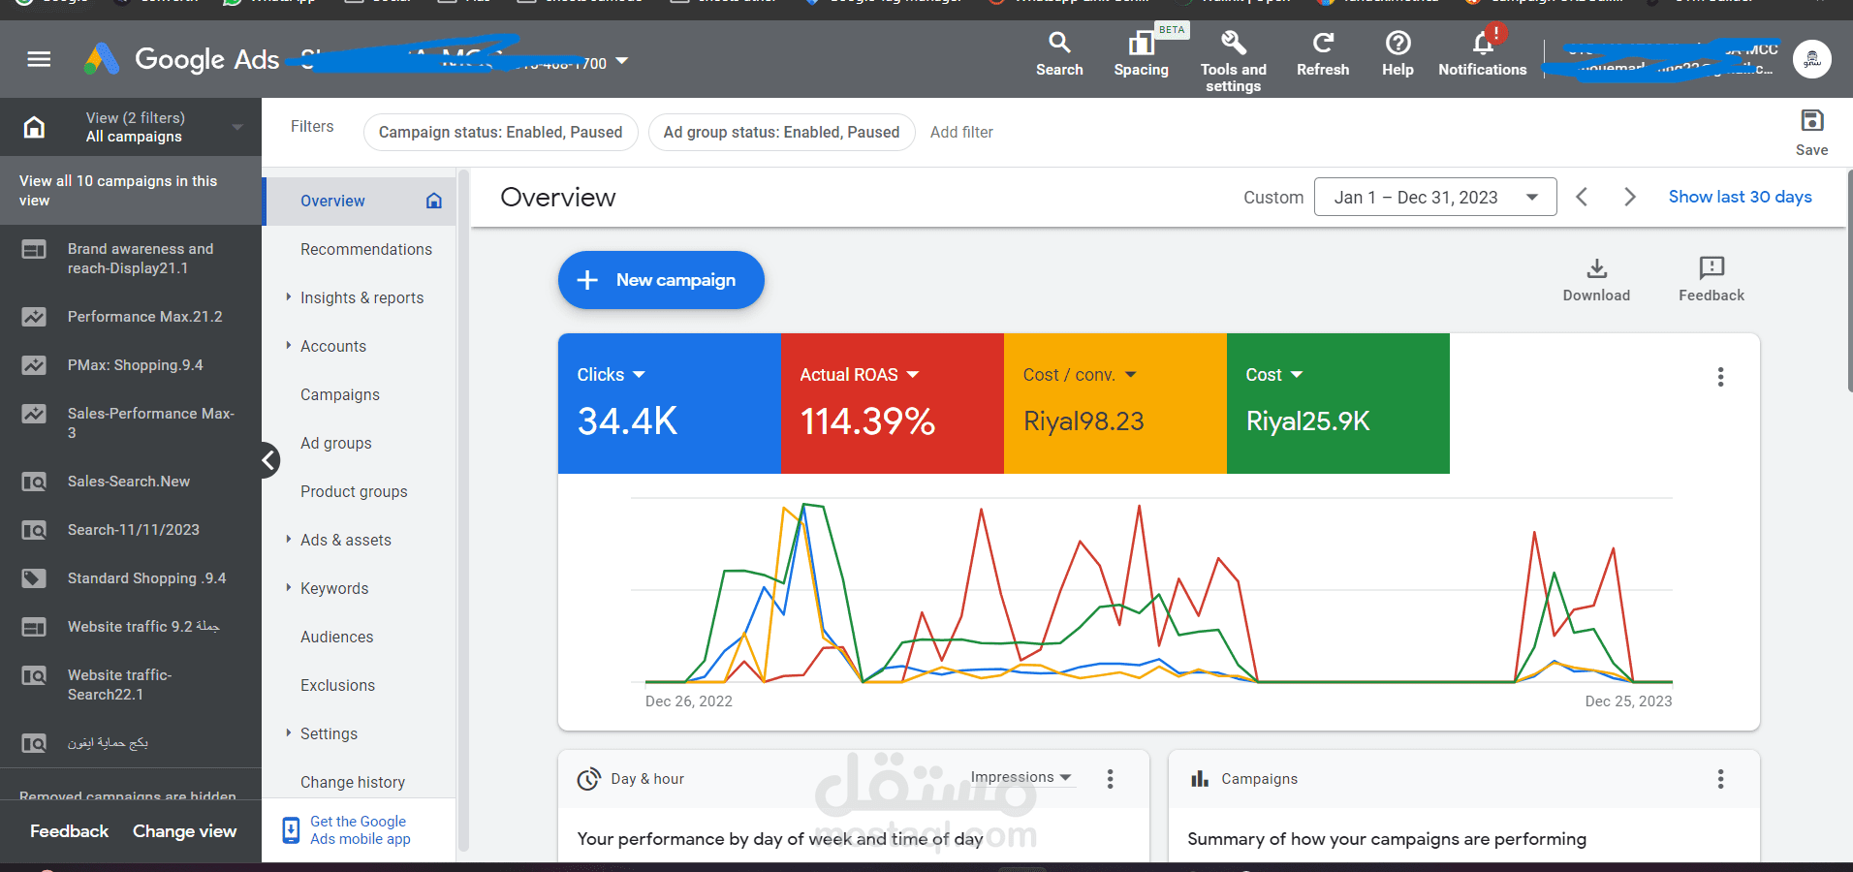Select Sales-Performance Max-3 campaign

point(151,423)
